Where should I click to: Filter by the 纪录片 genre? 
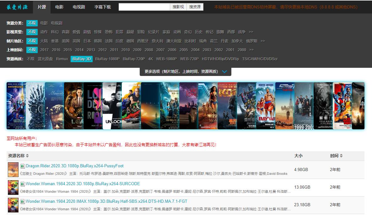154,32
